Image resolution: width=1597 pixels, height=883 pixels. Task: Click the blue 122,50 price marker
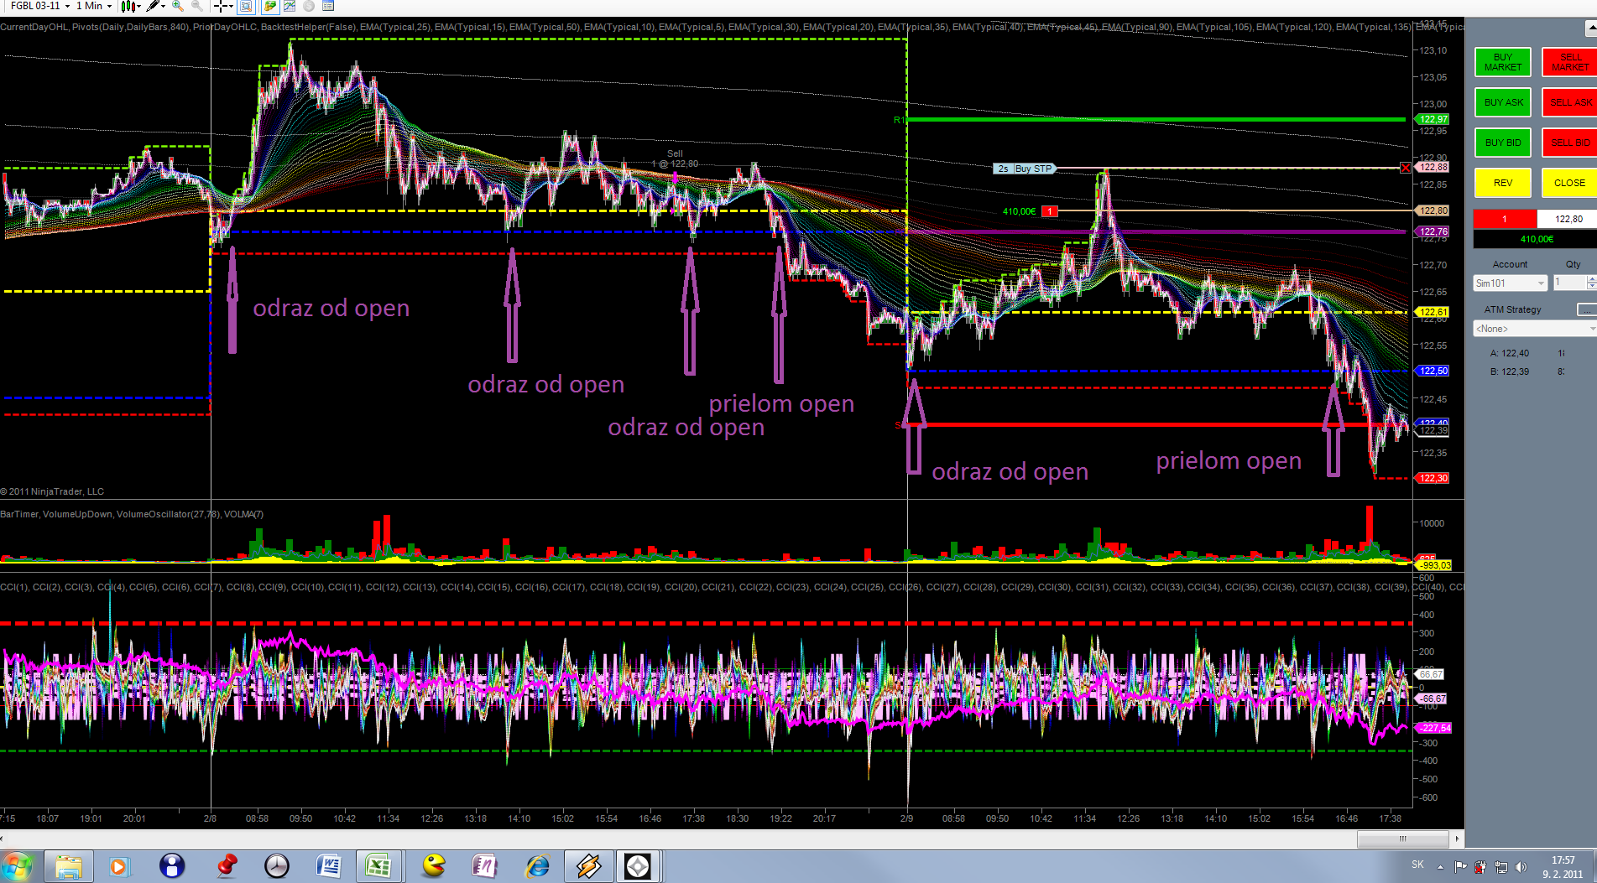point(1433,371)
